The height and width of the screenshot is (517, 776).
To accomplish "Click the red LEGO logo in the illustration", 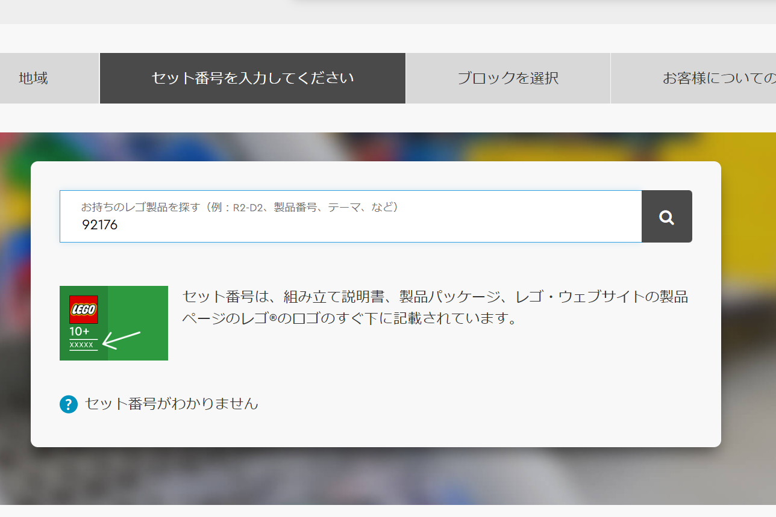I will click(x=83, y=309).
